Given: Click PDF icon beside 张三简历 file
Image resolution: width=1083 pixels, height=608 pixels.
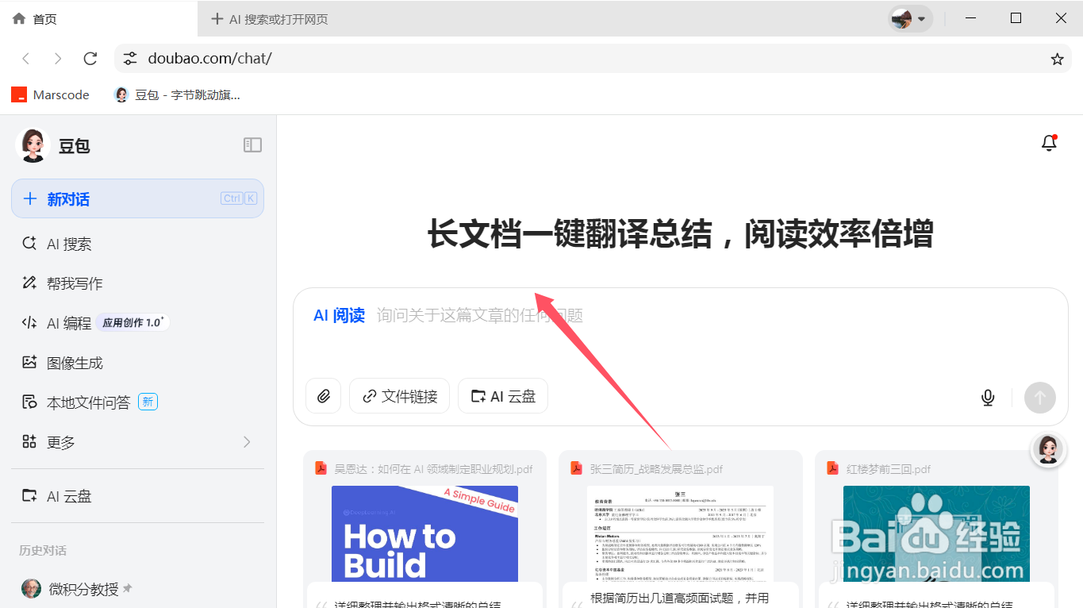Looking at the screenshot, I should tap(577, 468).
